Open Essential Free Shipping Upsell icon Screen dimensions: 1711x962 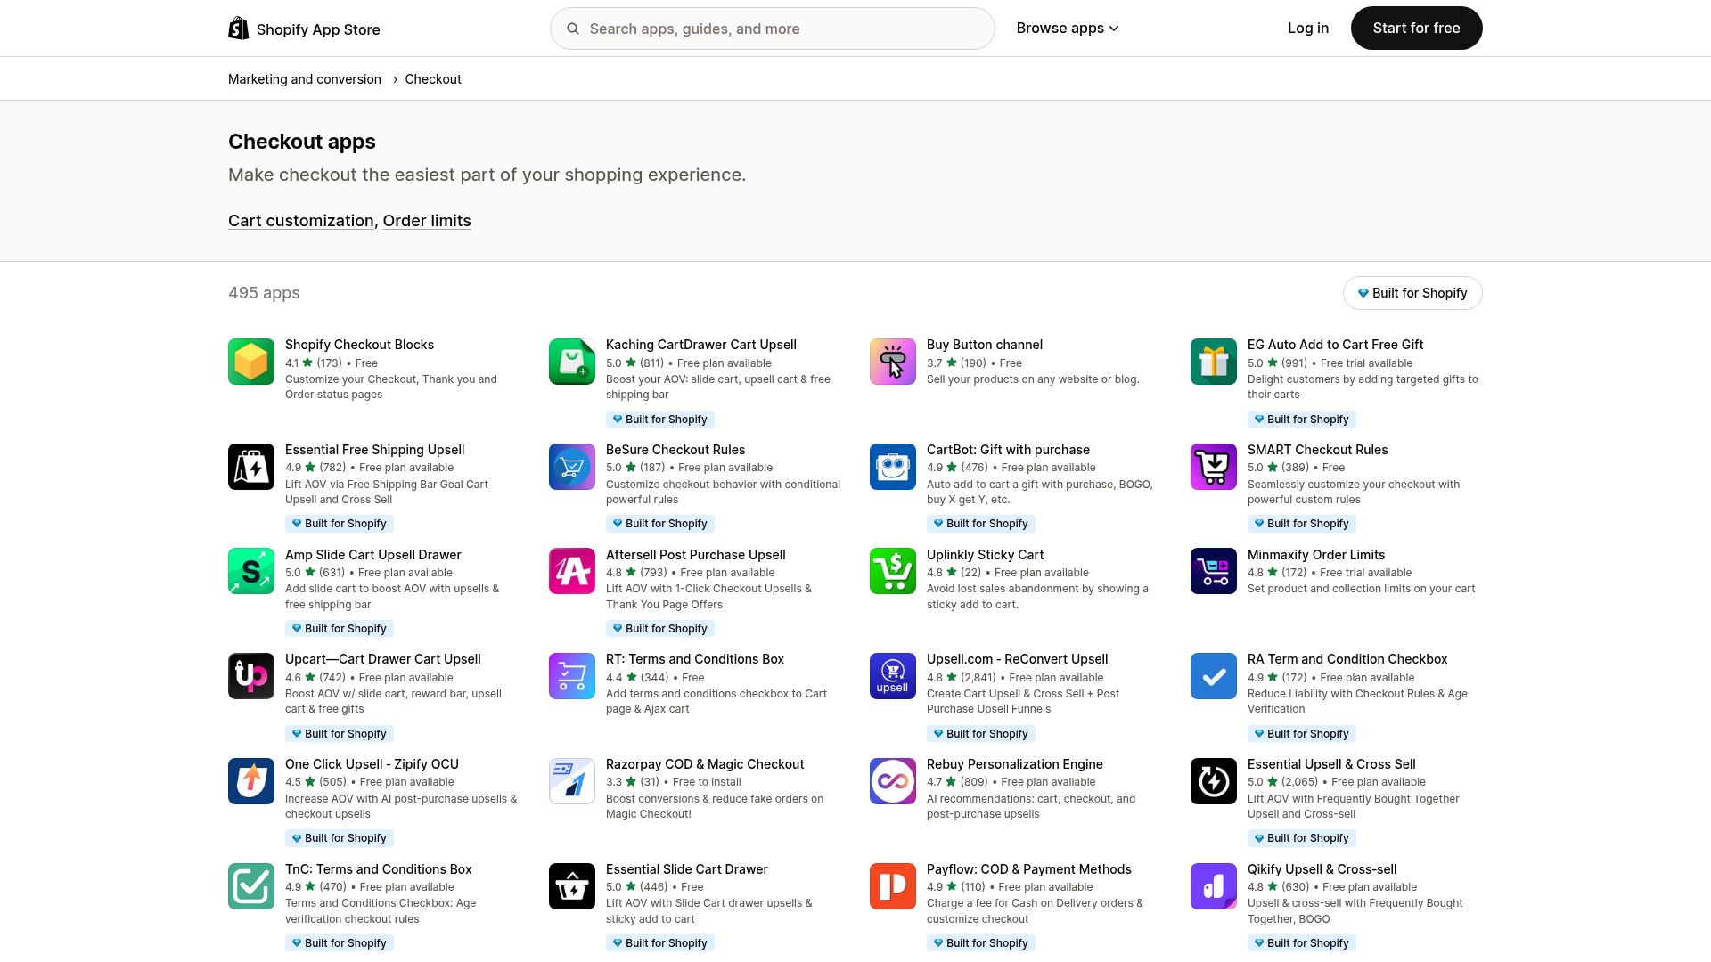coord(251,467)
